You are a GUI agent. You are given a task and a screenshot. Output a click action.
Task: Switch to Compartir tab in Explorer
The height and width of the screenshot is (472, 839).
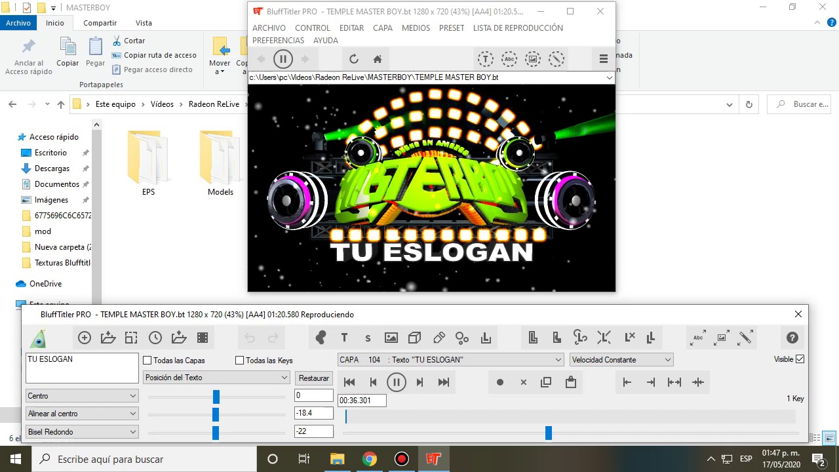100,23
